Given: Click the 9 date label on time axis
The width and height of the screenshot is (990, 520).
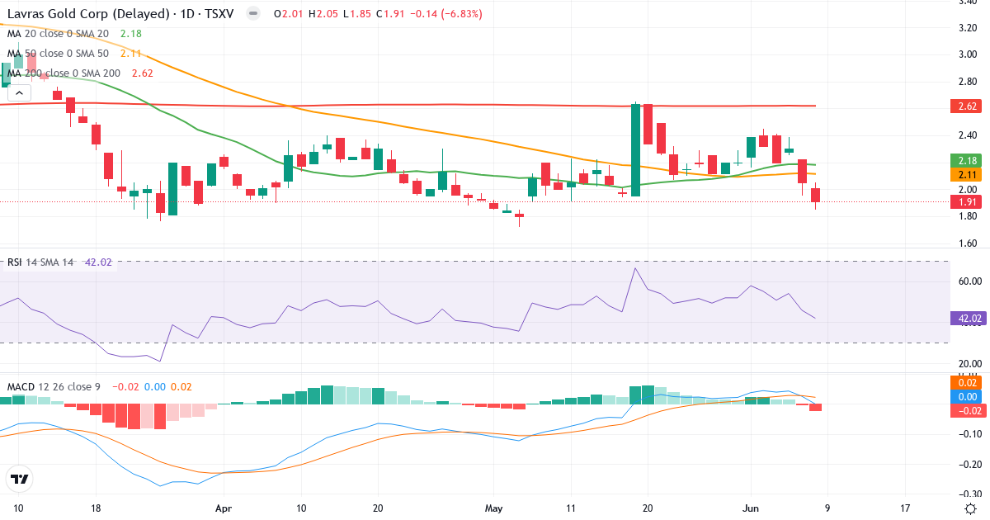Looking at the screenshot, I should coord(827,508).
